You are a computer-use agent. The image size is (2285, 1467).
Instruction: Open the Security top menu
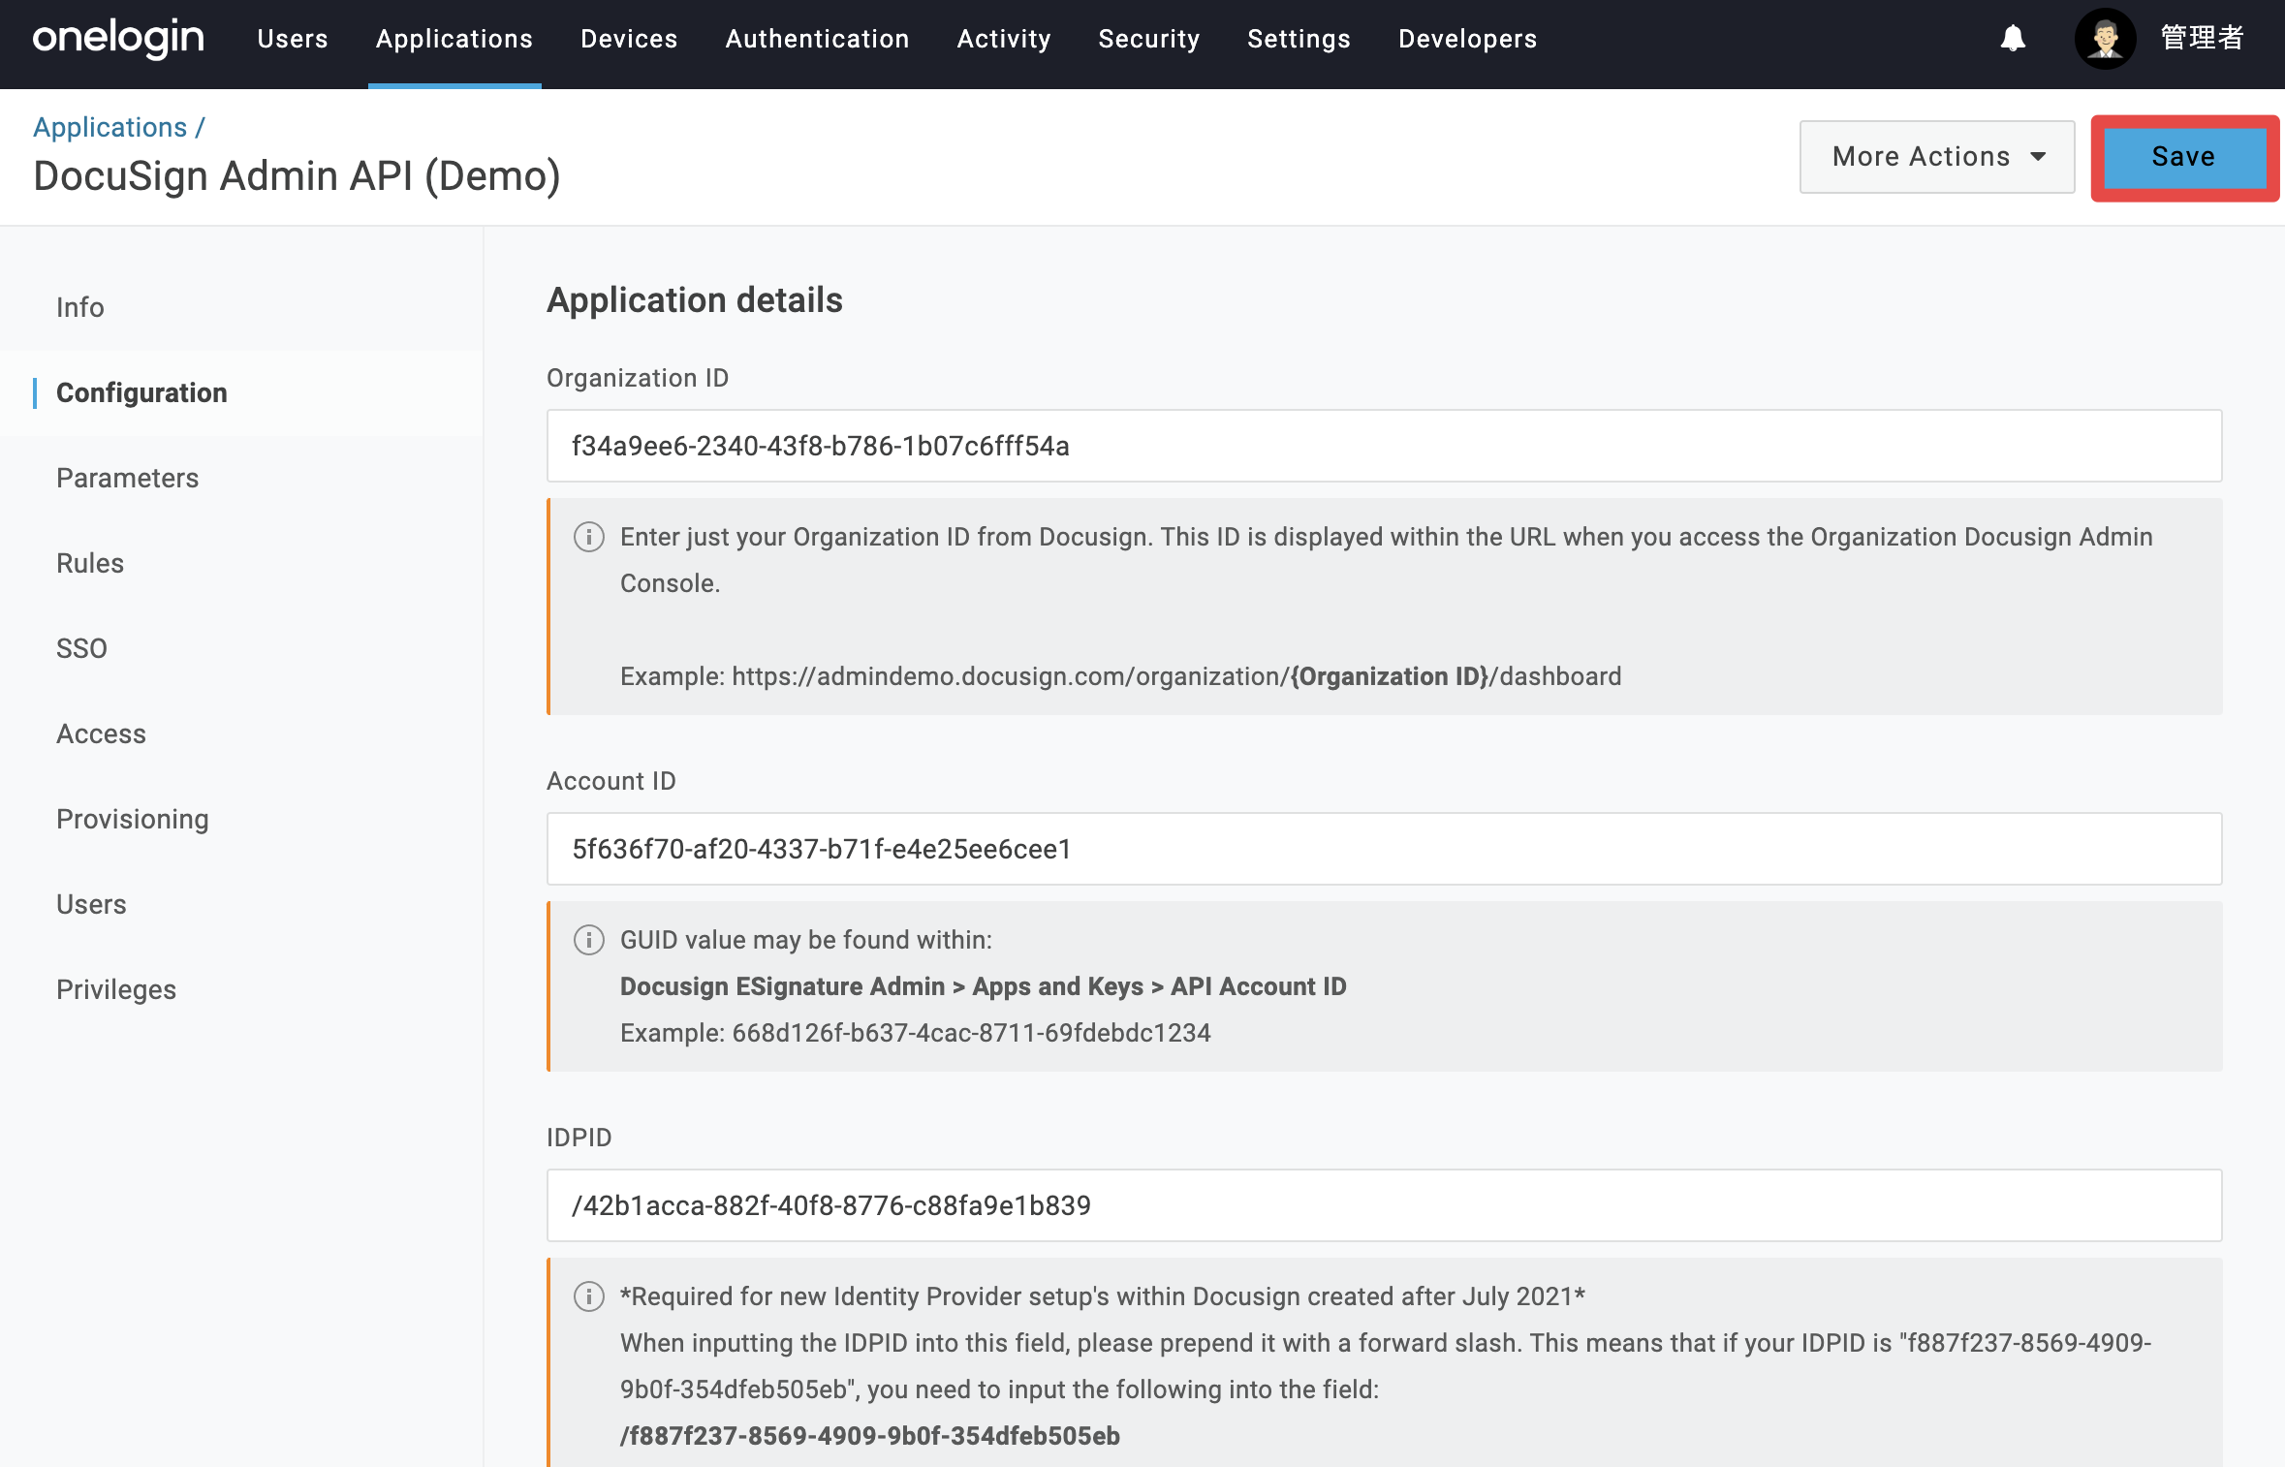tap(1149, 39)
